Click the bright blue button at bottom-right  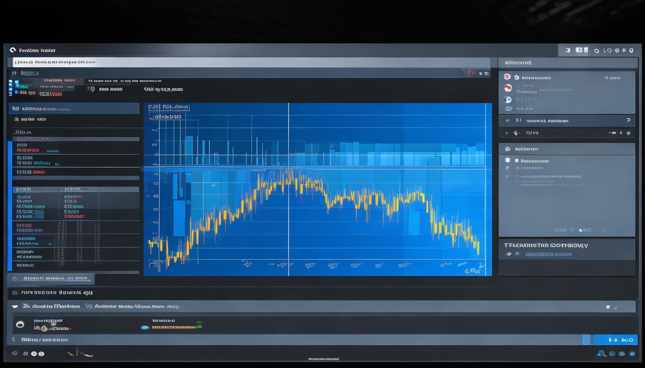click(616, 340)
